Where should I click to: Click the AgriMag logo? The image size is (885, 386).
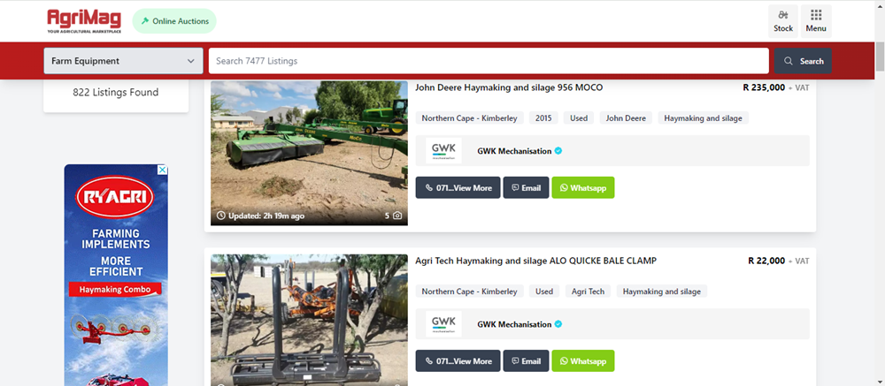(84, 21)
